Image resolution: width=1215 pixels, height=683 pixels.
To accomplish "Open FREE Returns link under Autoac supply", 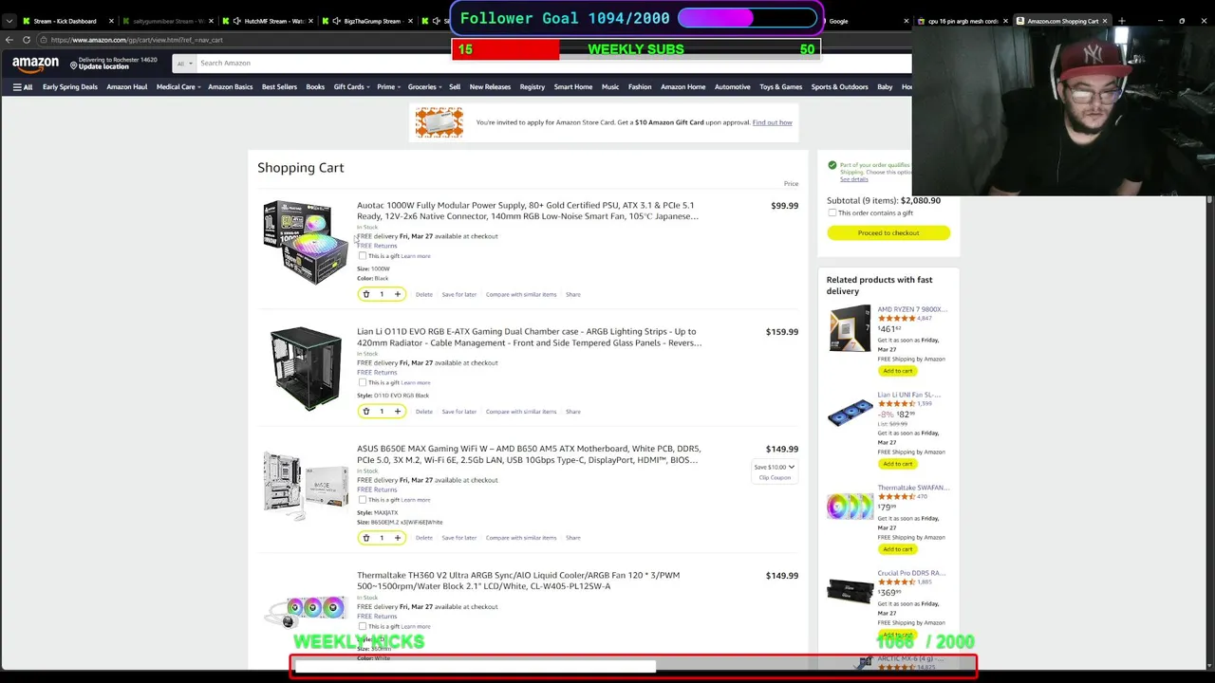I will [x=377, y=246].
